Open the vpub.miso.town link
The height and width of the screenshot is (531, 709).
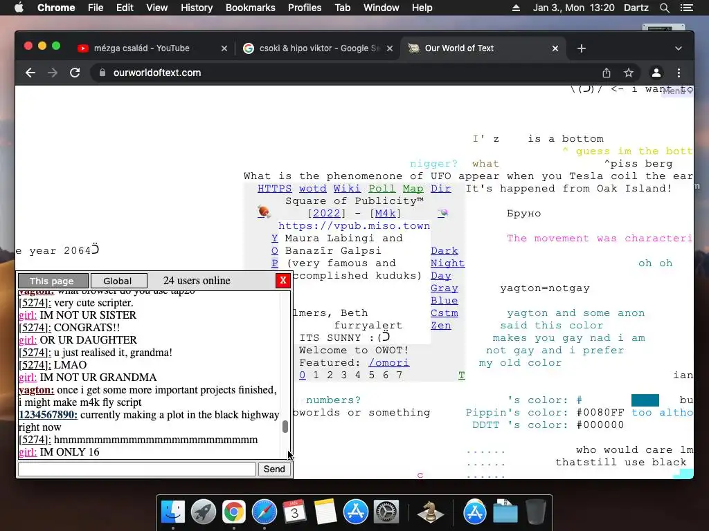tap(354, 226)
